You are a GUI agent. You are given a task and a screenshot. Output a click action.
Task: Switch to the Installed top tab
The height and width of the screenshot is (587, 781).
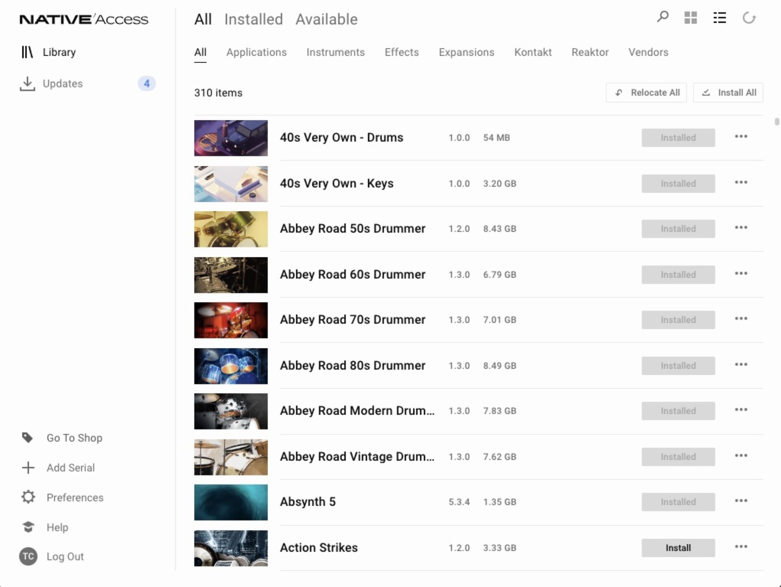coord(253,19)
